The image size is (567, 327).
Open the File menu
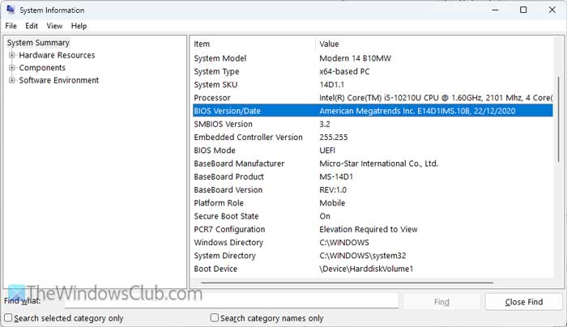[x=11, y=26]
